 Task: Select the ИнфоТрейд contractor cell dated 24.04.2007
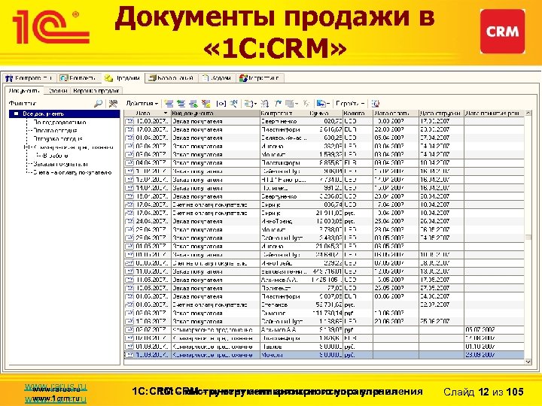coord(284,221)
